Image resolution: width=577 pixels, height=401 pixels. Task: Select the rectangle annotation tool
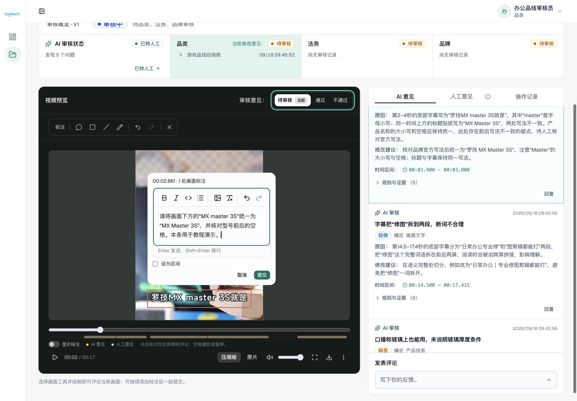coord(93,127)
